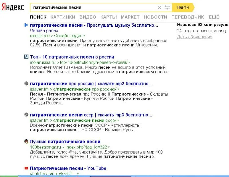Viewport: 229px width, 177px height.
Task: Open 'Лучшие патриотические песни' result
Action: point(65,142)
